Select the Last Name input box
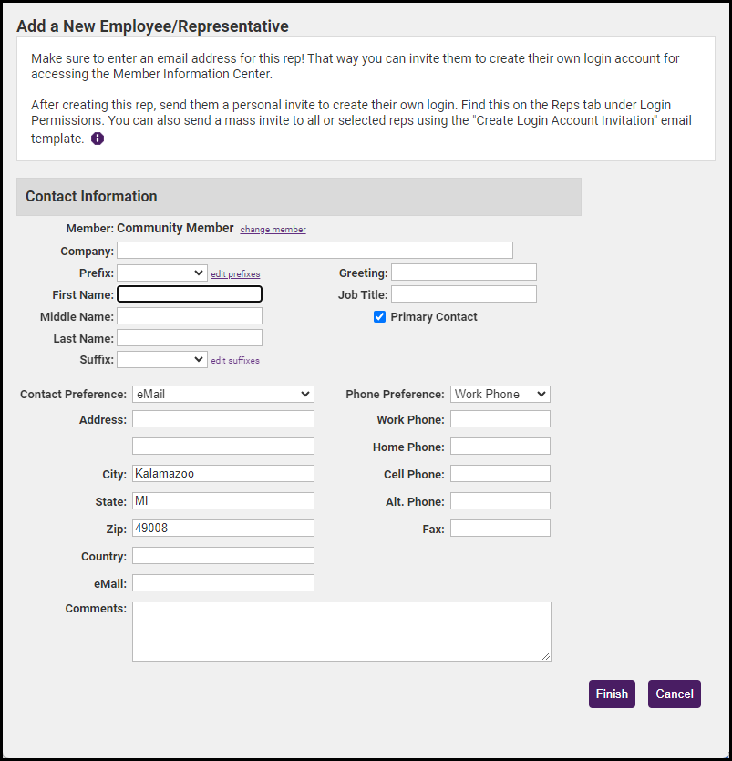The width and height of the screenshot is (732, 761). coord(190,338)
